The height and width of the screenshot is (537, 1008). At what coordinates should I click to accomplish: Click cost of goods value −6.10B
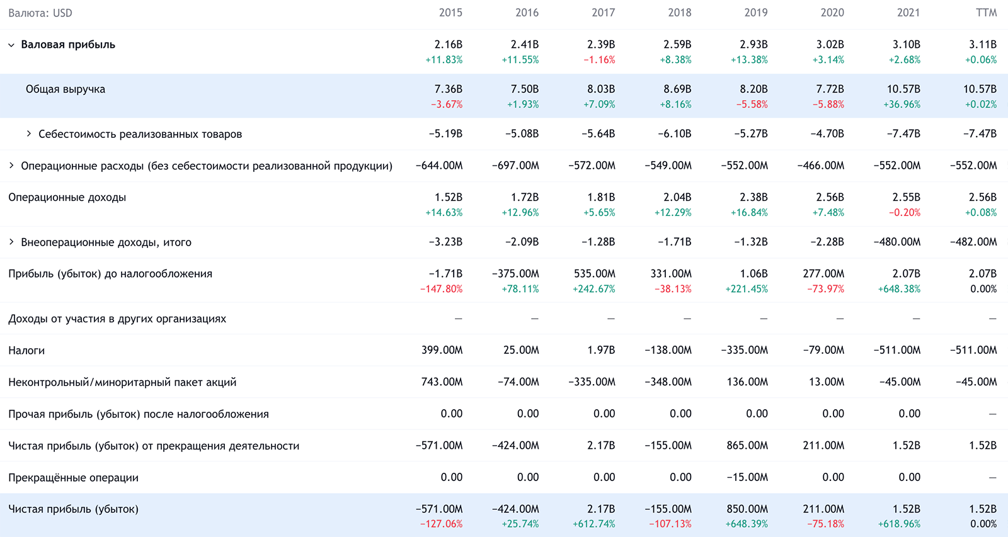click(674, 134)
